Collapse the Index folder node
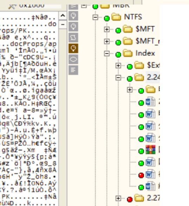This screenshot has height=206, width=189. click(107, 53)
